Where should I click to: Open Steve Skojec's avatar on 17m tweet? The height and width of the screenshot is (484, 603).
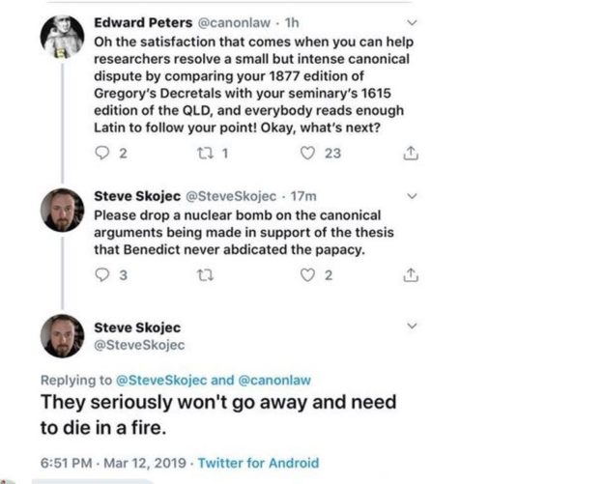click(x=62, y=210)
